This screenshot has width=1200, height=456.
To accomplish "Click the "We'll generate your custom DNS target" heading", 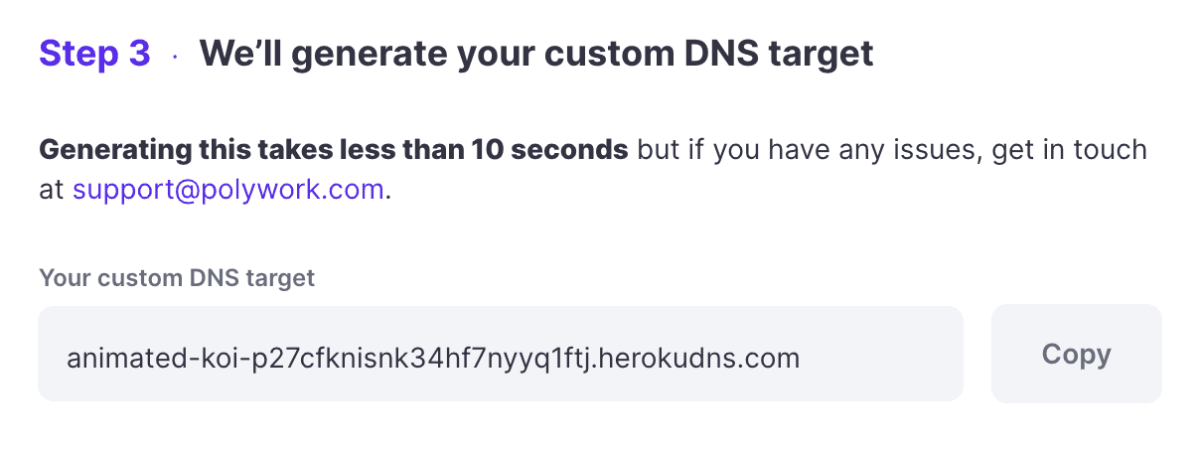I will coord(536,54).
